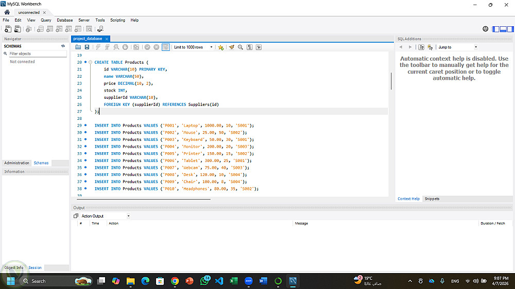This screenshot has width=515, height=289.
Task: Open Visual Studio Code from the taskbar
Action: pyautogui.click(x=218, y=281)
